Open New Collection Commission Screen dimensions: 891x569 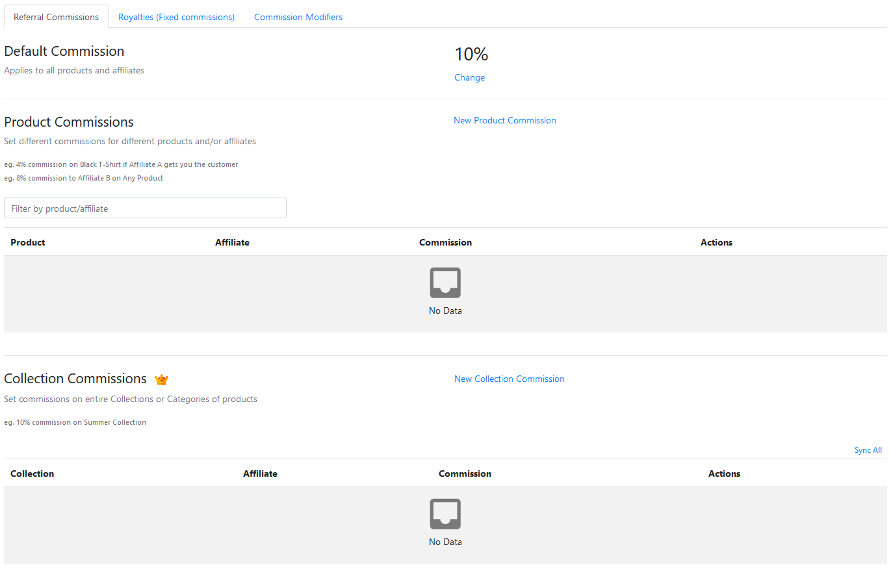[x=510, y=379]
